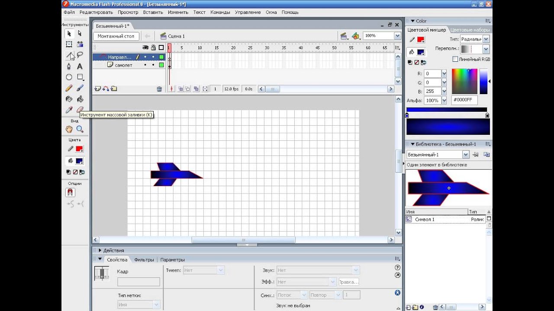Enable the Линейный RGB checkbox
The width and height of the screenshot is (554, 311).
click(x=455, y=59)
